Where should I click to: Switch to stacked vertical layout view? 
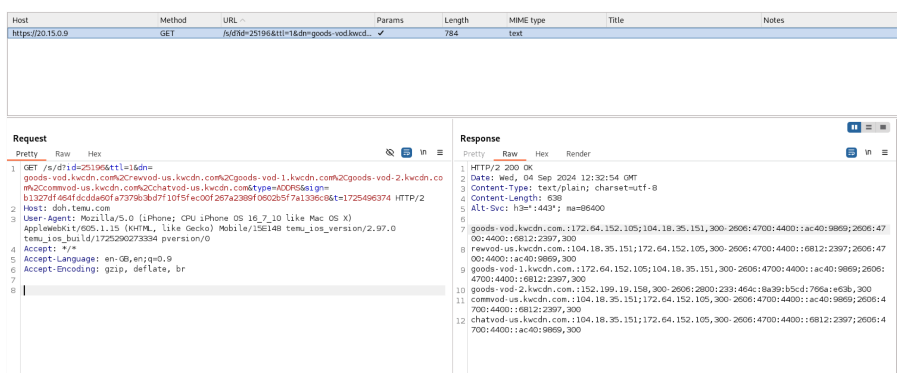click(869, 127)
